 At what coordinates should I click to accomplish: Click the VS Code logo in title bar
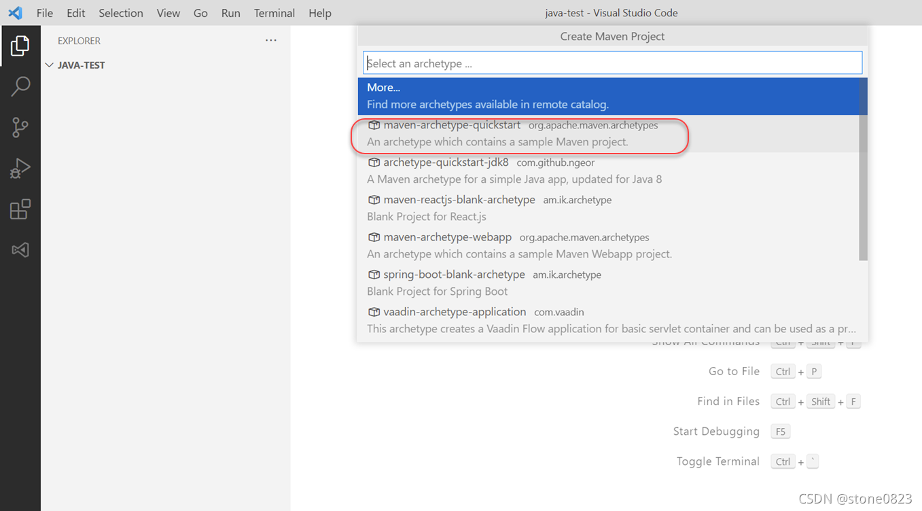tap(15, 13)
